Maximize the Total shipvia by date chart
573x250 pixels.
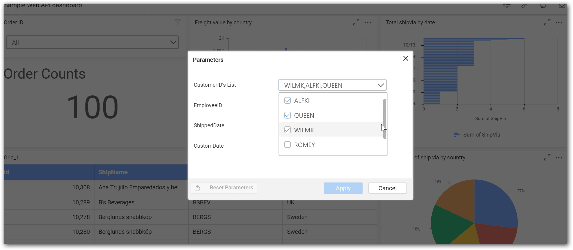[x=547, y=23]
